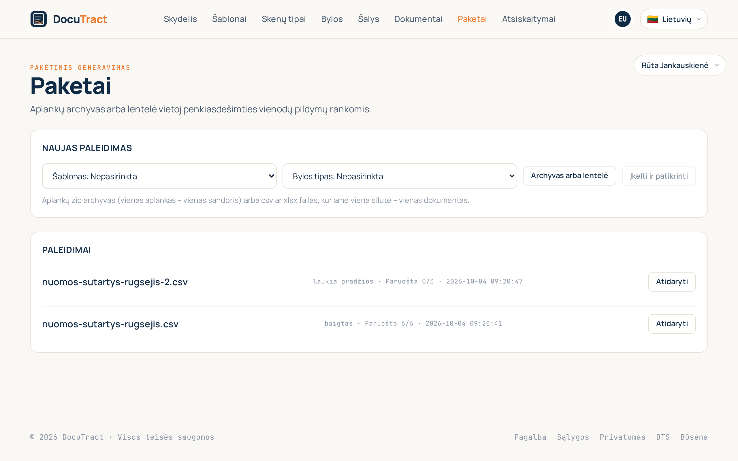Click the status text 'baigtas'
Screen dimensions: 738x461
(338, 324)
